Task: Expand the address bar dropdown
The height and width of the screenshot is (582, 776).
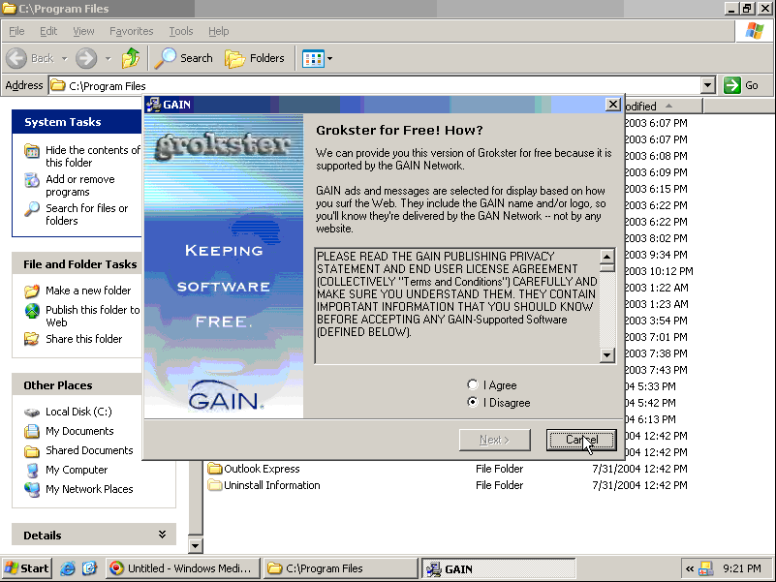Action: 708,85
